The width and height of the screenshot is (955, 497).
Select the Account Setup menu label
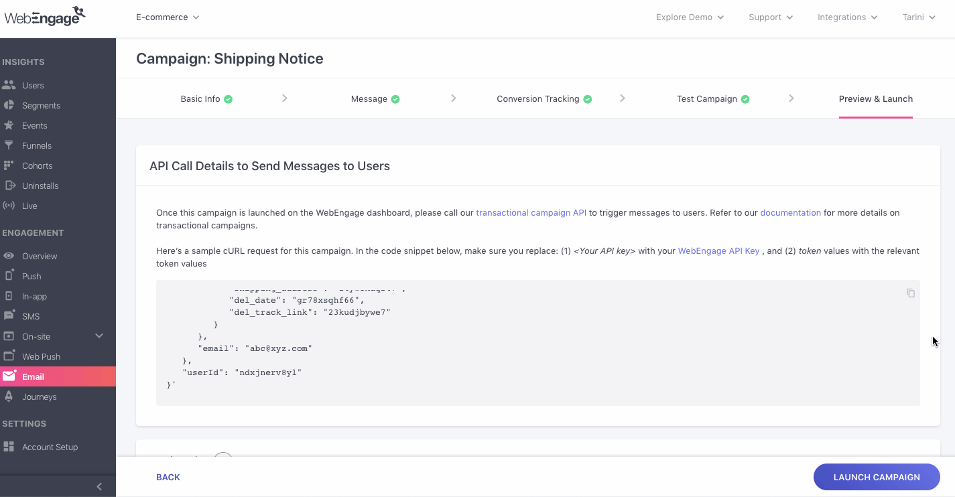(50, 447)
